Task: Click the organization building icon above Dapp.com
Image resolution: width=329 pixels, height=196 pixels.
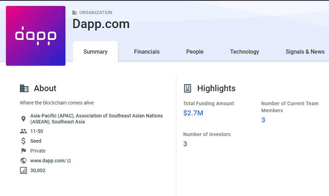Action: pos(75,13)
